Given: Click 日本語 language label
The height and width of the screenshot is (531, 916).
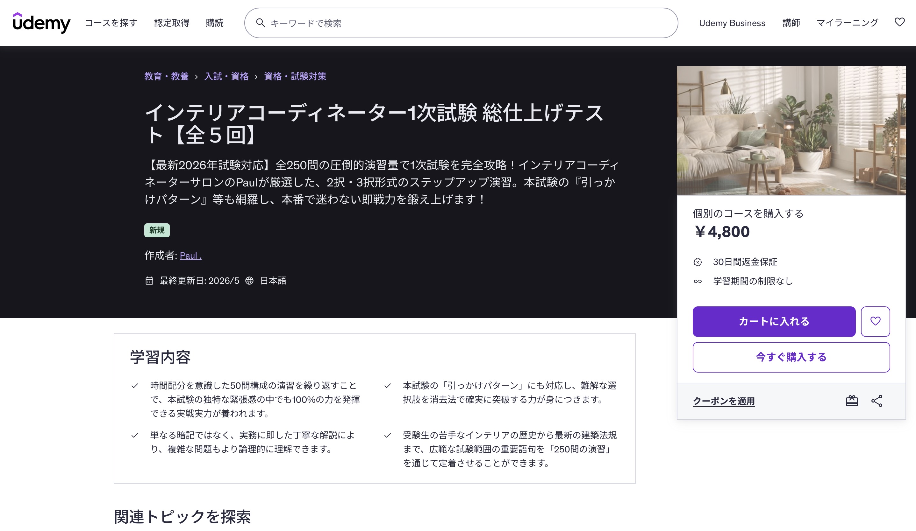Looking at the screenshot, I should [273, 280].
